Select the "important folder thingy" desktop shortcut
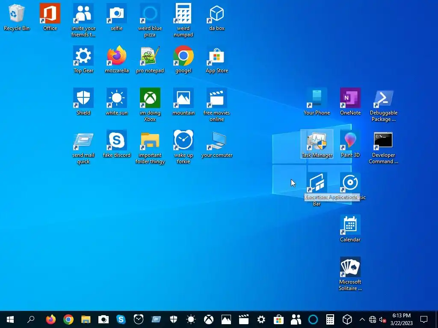The height and width of the screenshot is (328, 438). 150,147
